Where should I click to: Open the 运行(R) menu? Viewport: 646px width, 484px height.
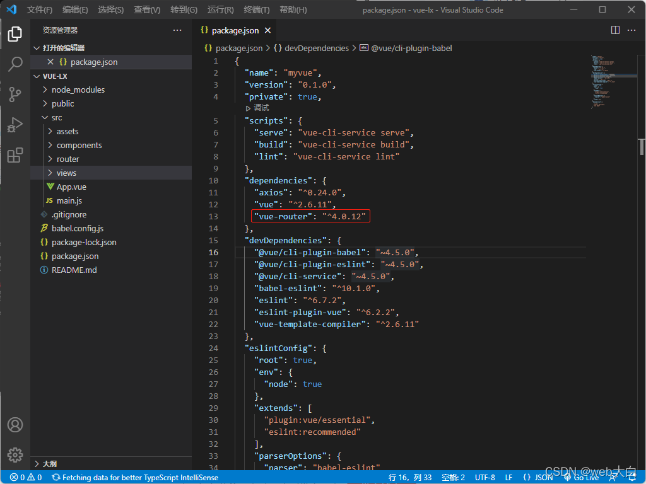[220, 10]
